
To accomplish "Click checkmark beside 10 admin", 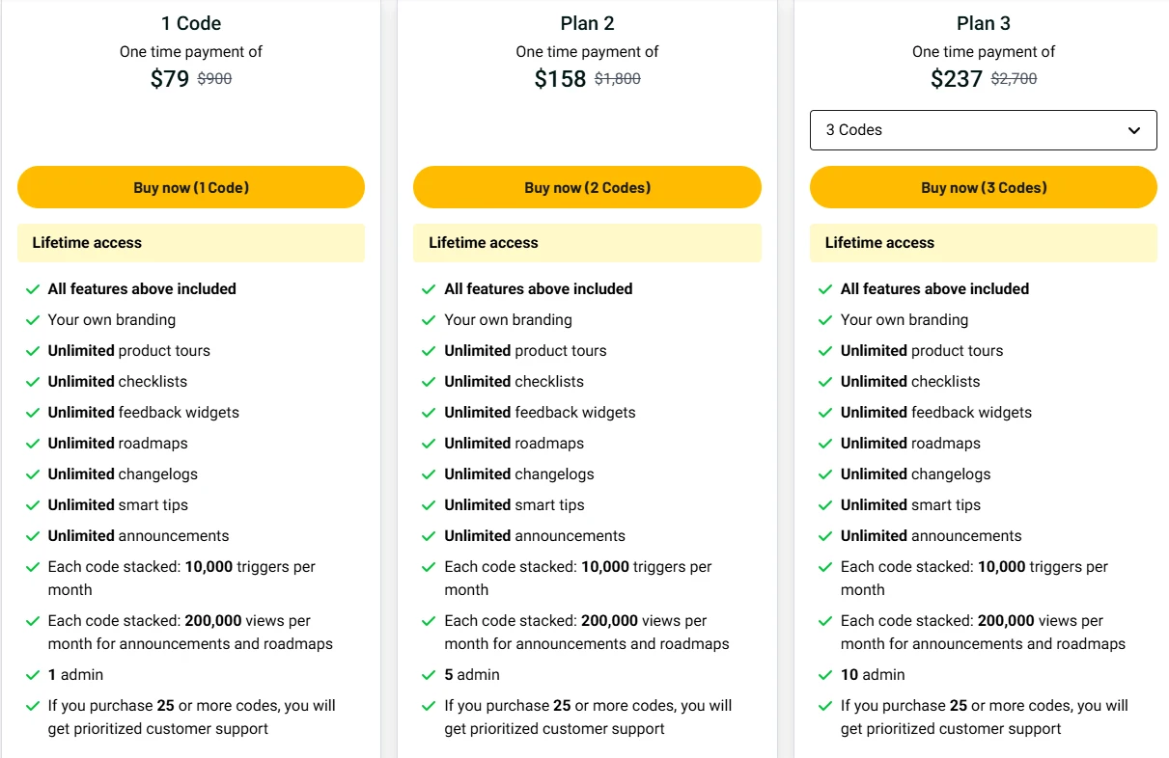I will pos(825,675).
